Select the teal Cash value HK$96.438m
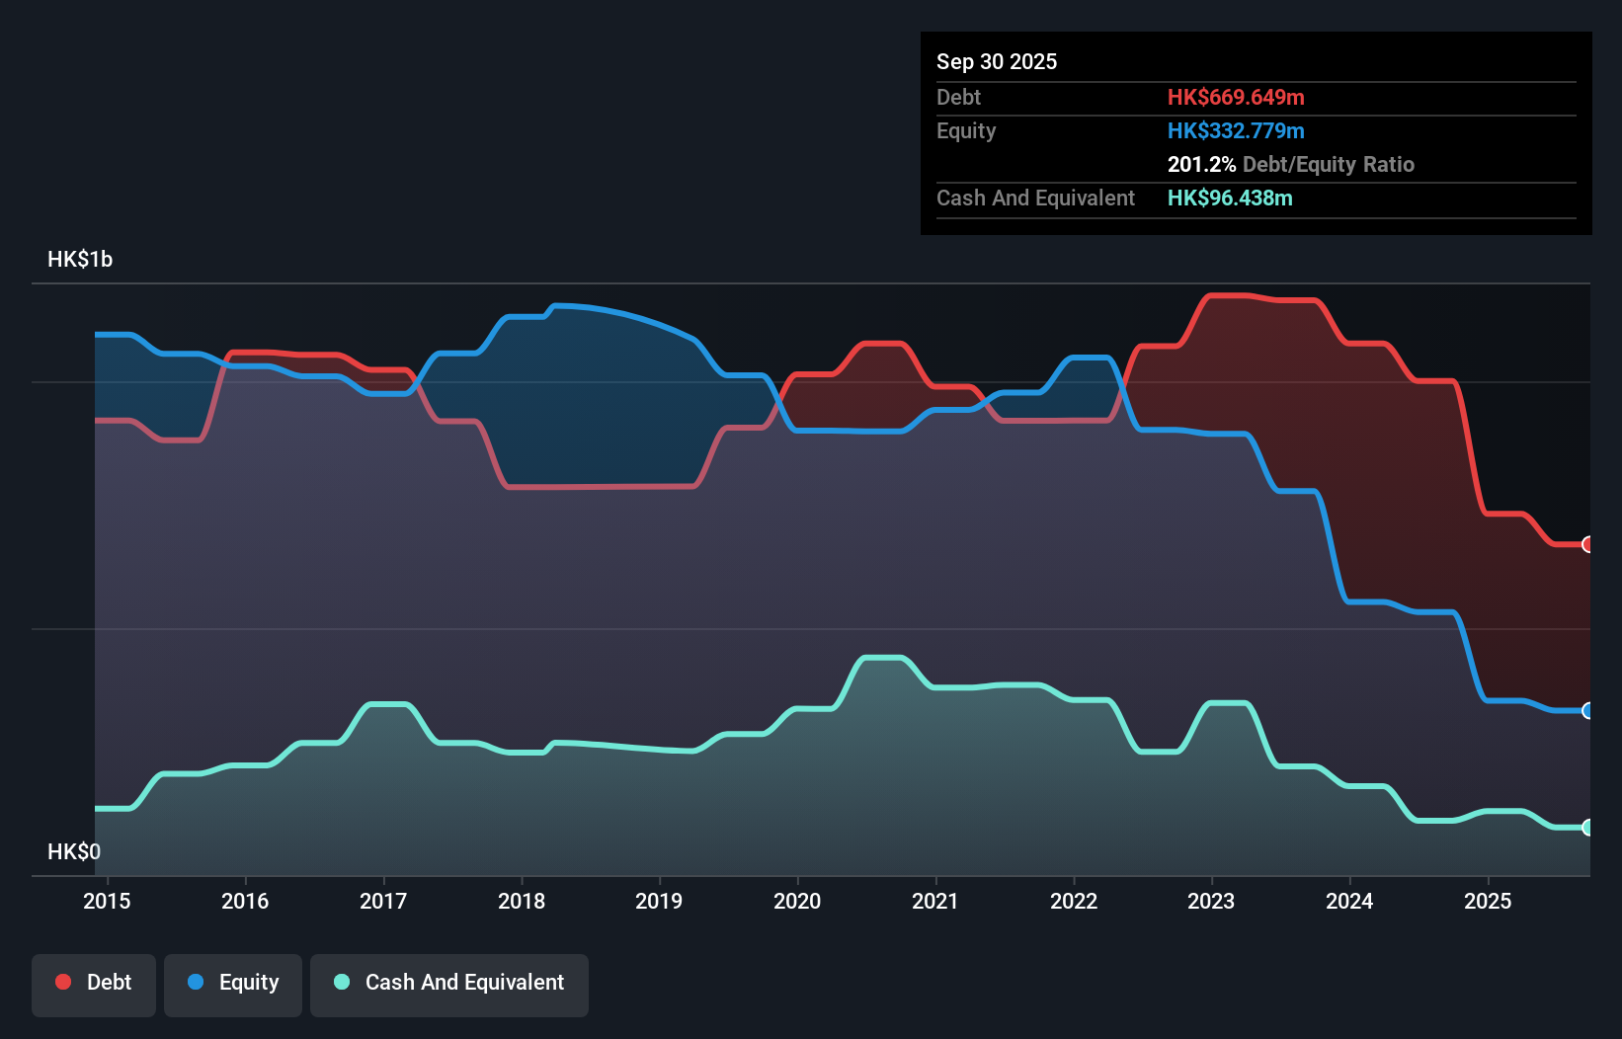Viewport: 1622px width, 1039px height. 1230,198
